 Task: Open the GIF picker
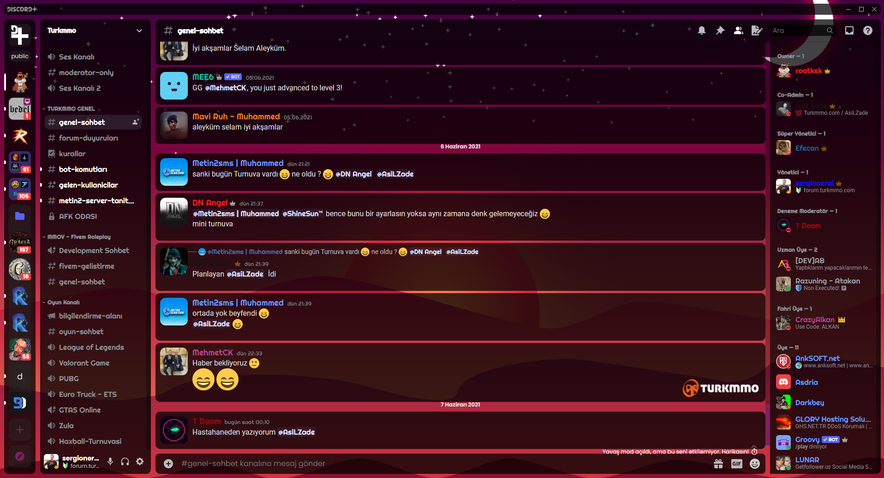coord(737,464)
